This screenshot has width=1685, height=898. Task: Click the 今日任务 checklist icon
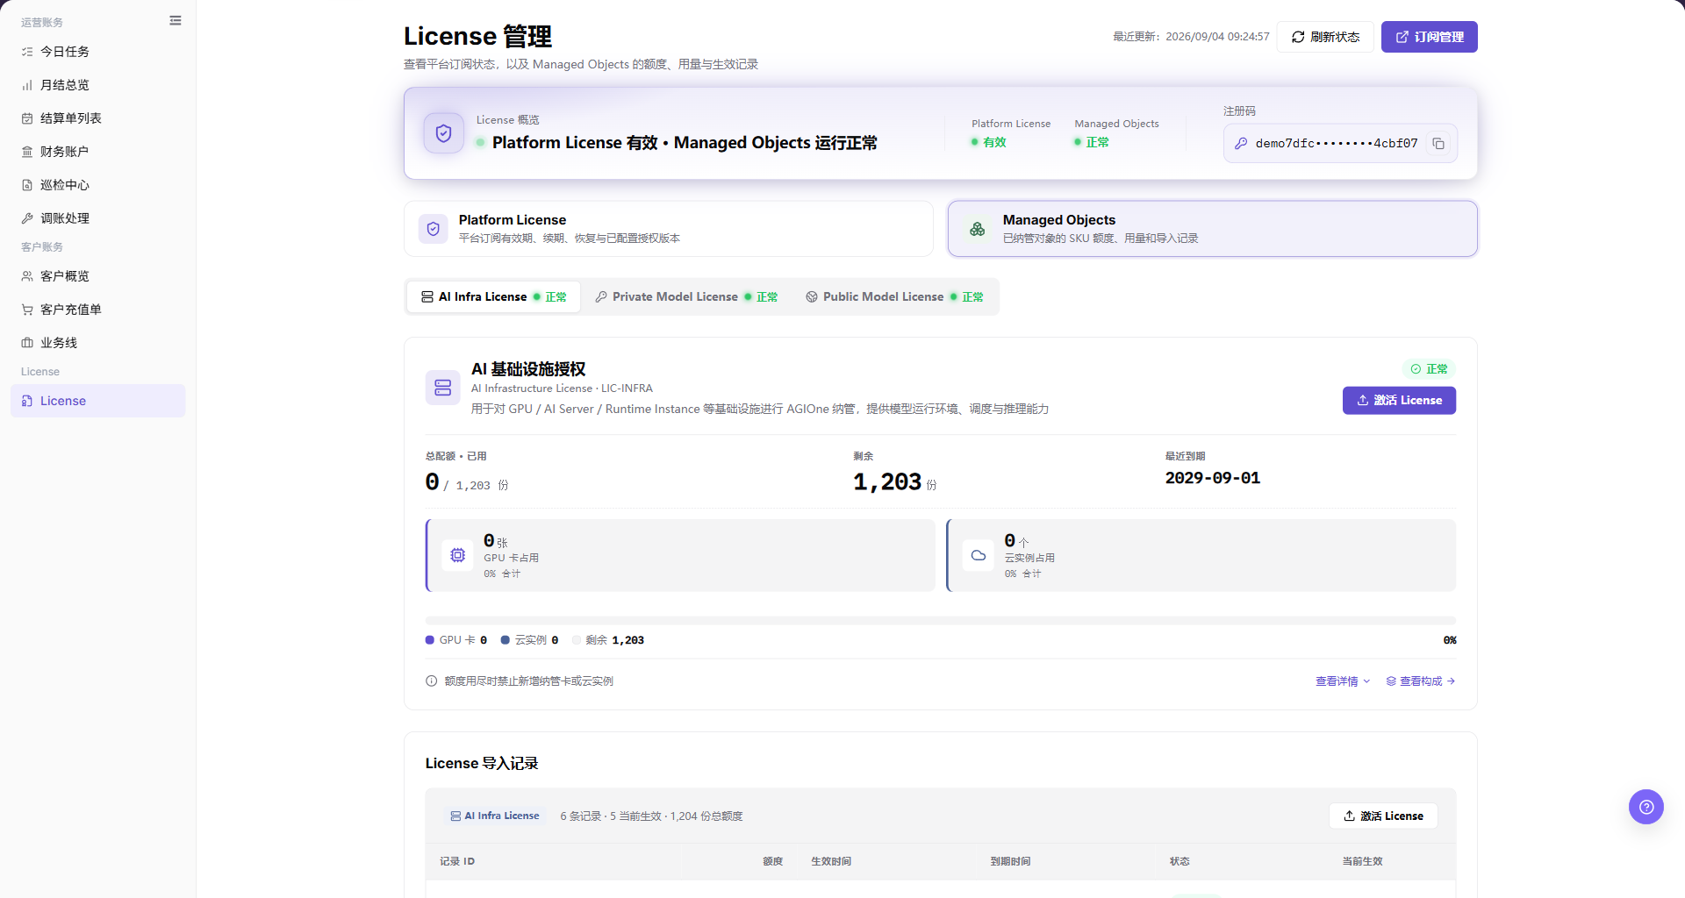[27, 52]
